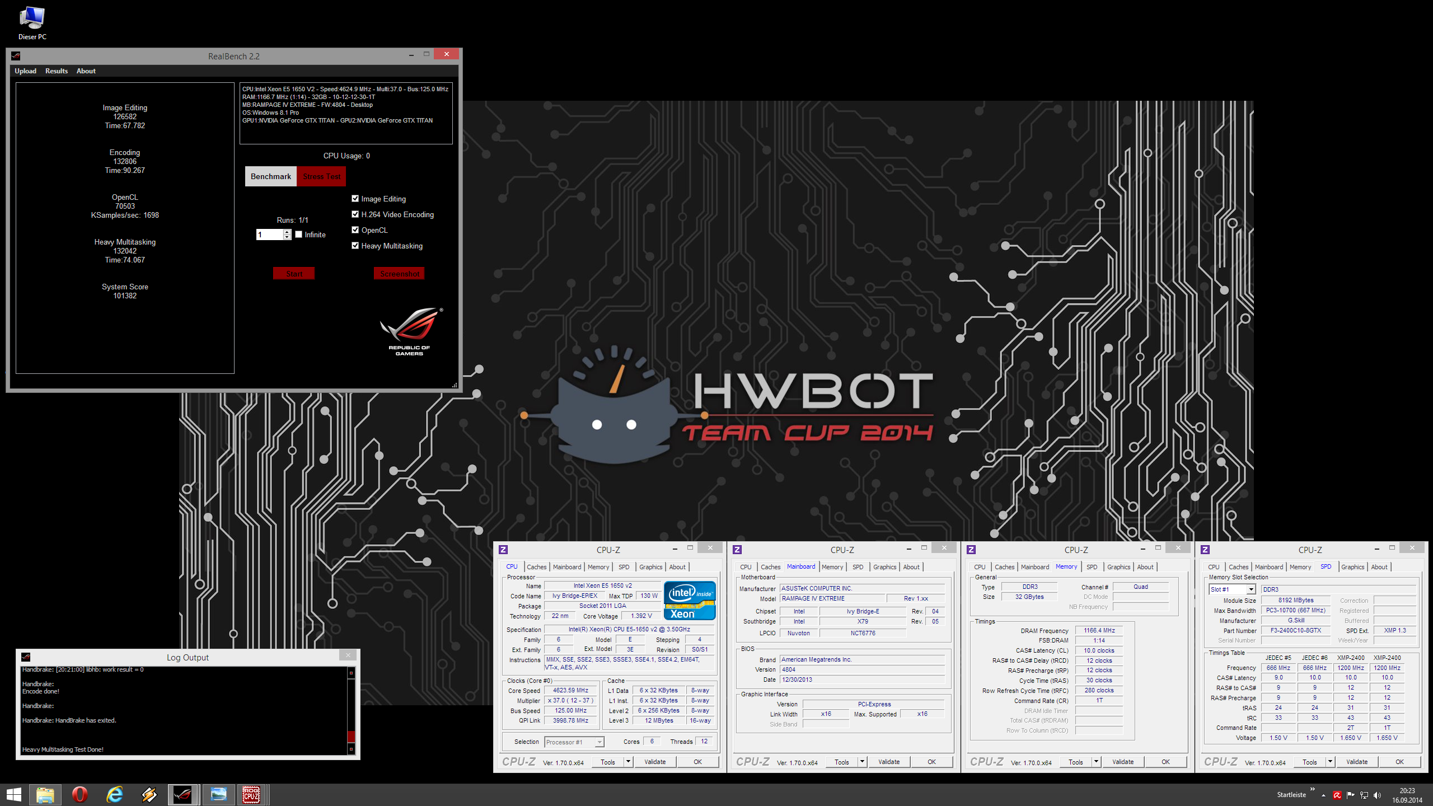Click Log Output scrollbar up arrow
This screenshot has width=1433, height=806.
coord(352,673)
